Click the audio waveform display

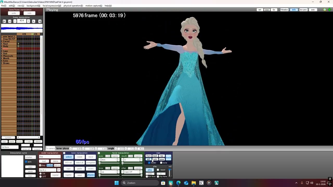pos(22,28)
